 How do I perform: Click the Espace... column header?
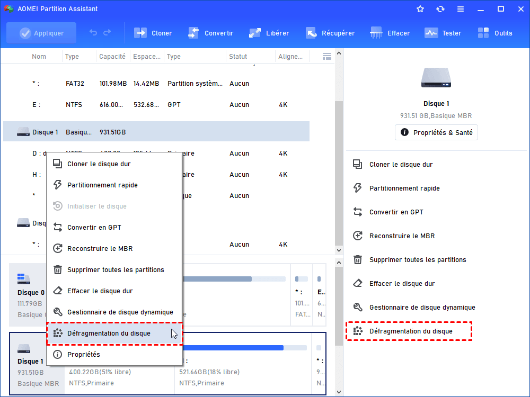(147, 57)
